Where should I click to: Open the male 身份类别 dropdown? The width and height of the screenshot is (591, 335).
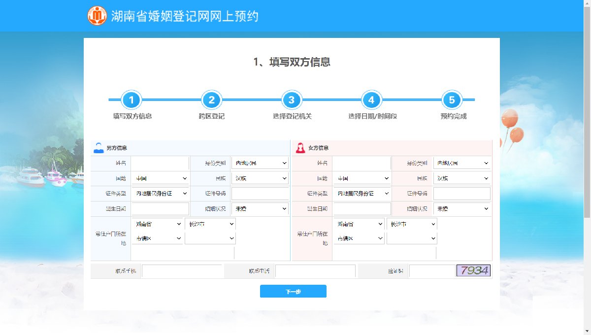pyautogui.click(x=260, y=163)
